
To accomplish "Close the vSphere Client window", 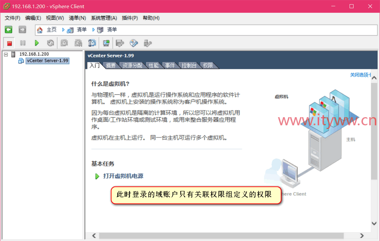I will [370, 6].
